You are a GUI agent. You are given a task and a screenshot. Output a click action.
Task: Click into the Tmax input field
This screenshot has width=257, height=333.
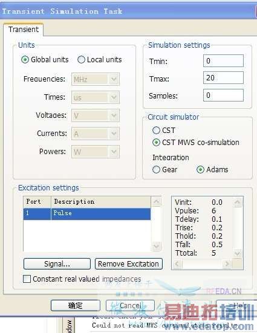(x=223, y=78)
